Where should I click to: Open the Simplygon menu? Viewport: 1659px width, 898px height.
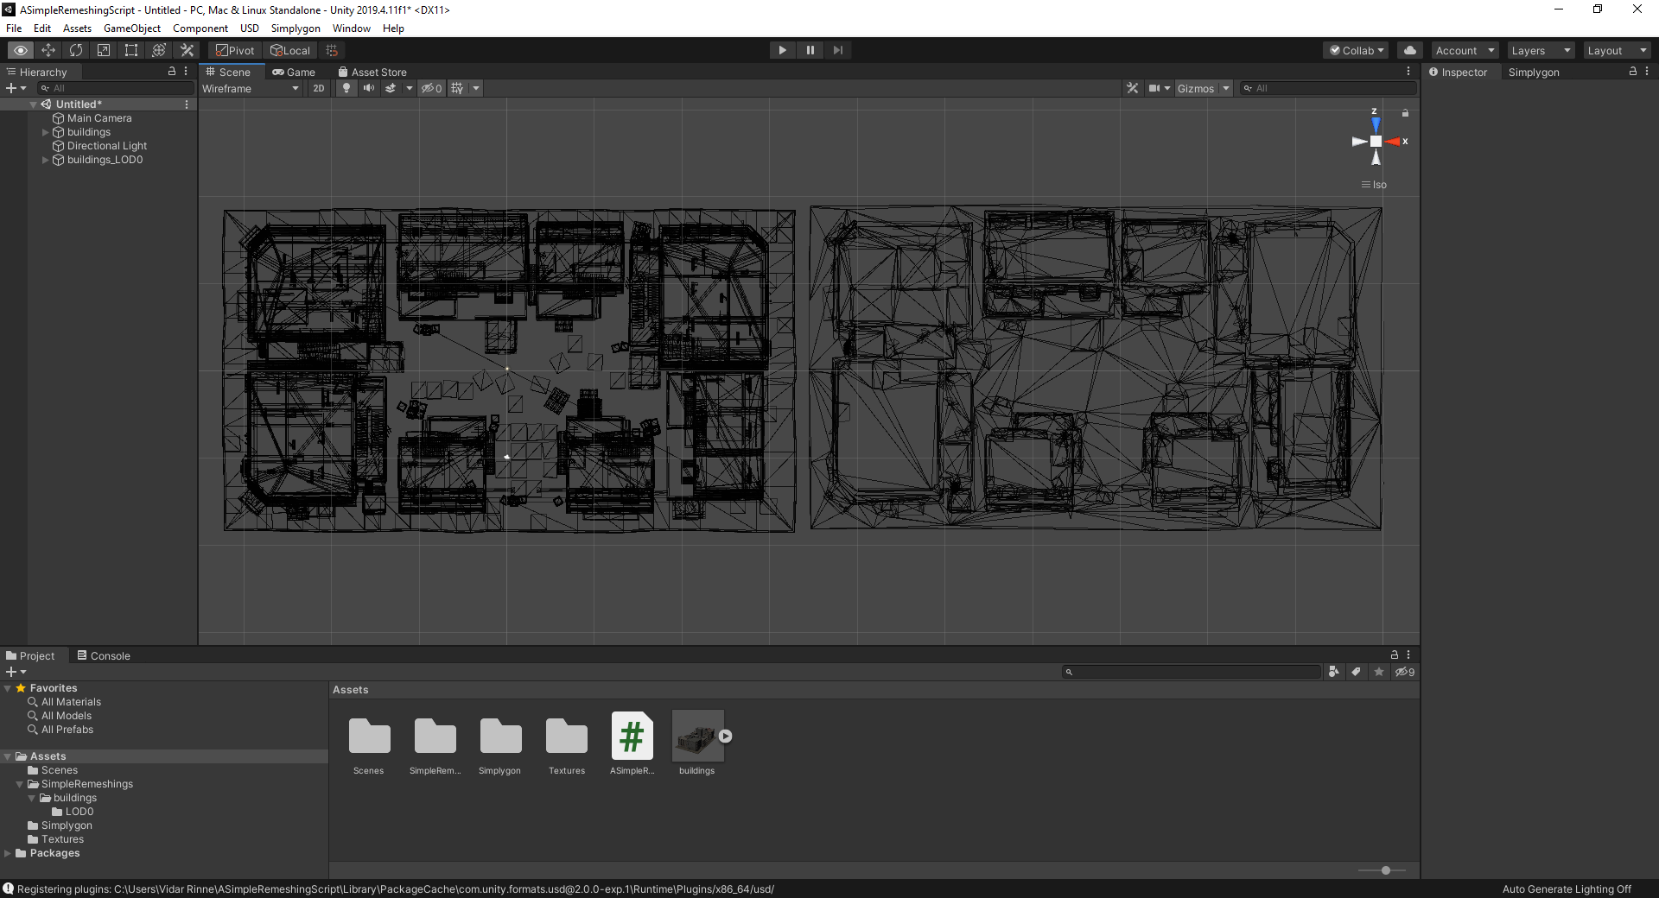(x=295, y=28)
